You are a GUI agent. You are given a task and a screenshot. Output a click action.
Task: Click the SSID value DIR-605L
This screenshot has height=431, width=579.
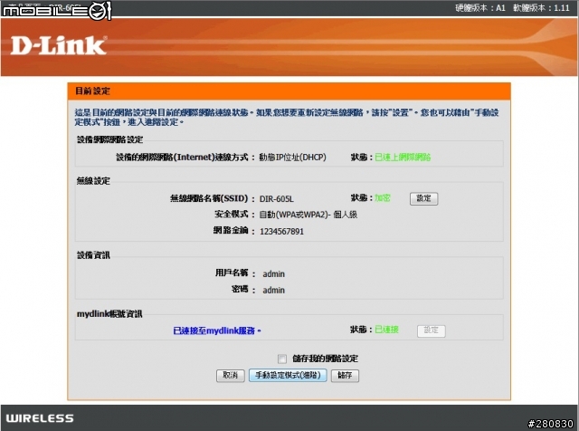277,199
